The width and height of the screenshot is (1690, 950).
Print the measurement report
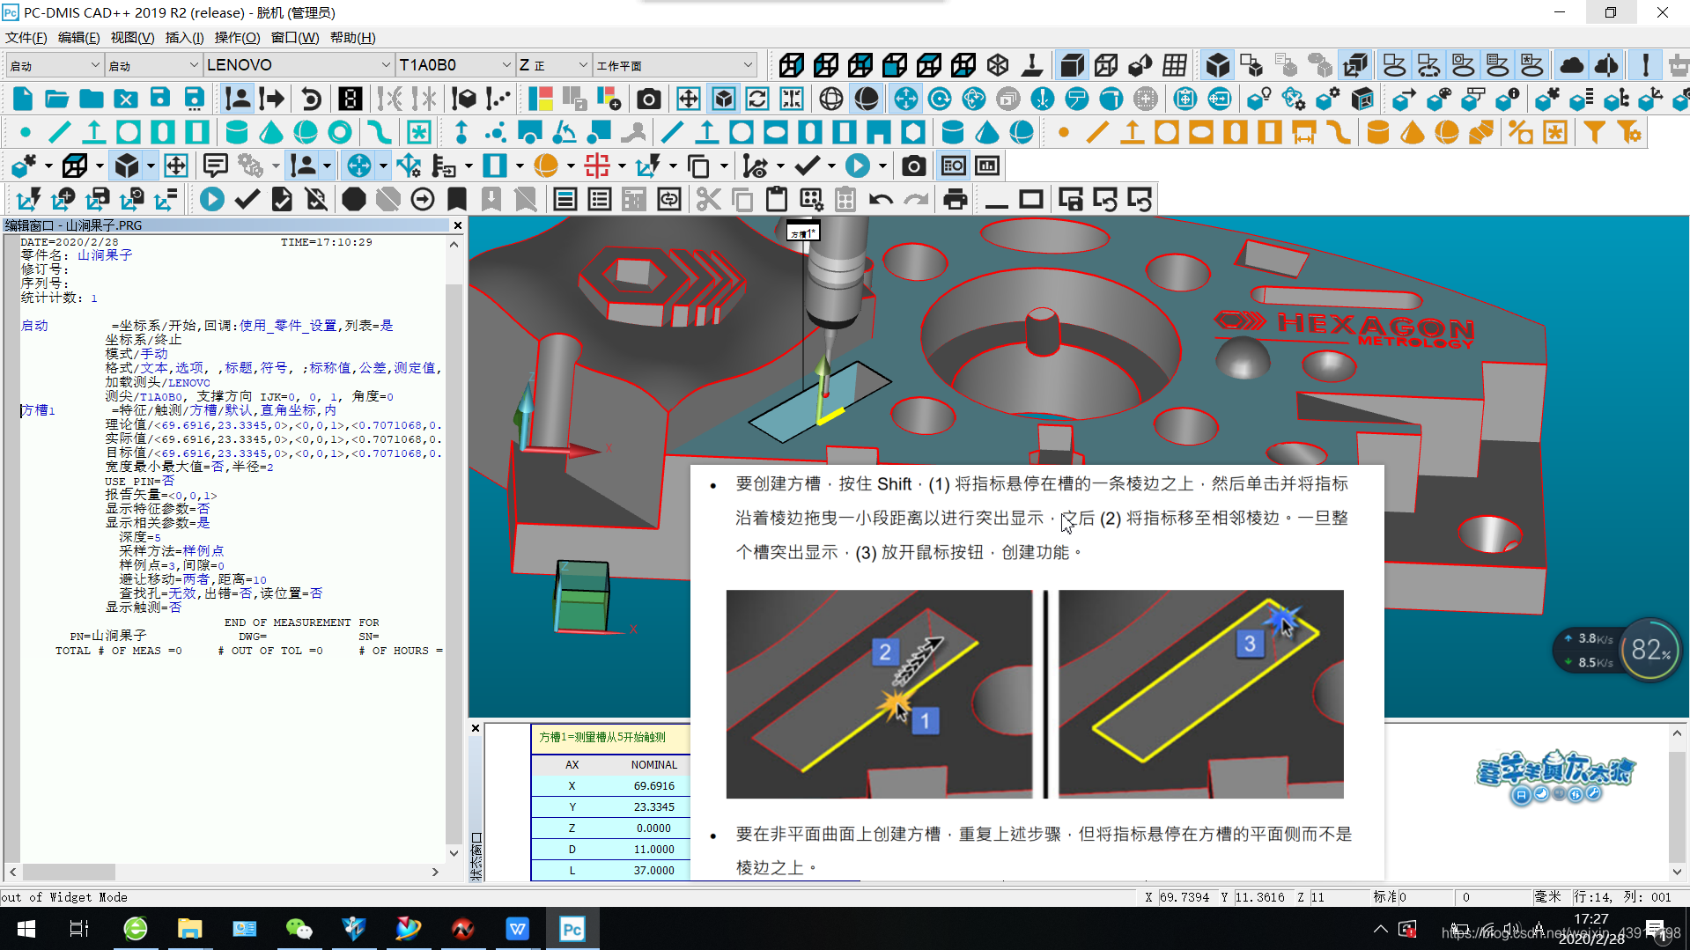tap(956, 199)
